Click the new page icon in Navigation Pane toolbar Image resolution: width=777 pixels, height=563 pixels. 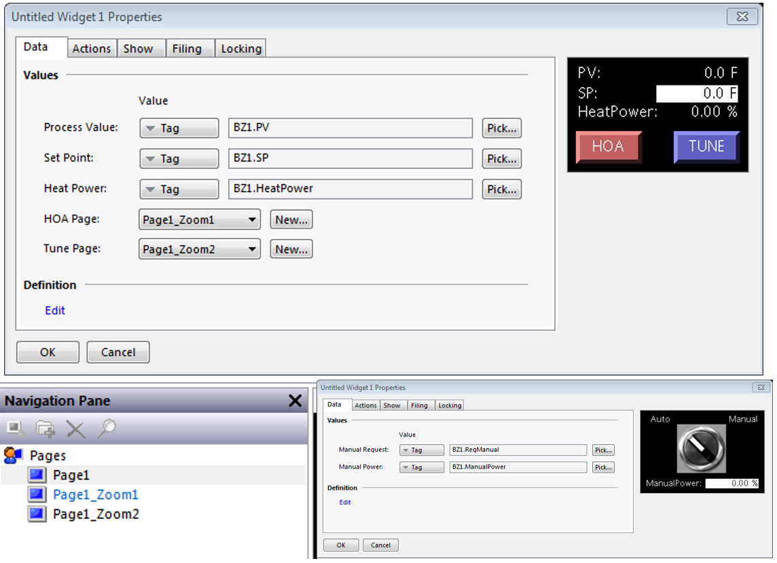(x=16, y=429)
